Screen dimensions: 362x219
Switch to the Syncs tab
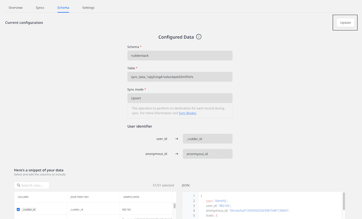(40, 8)
